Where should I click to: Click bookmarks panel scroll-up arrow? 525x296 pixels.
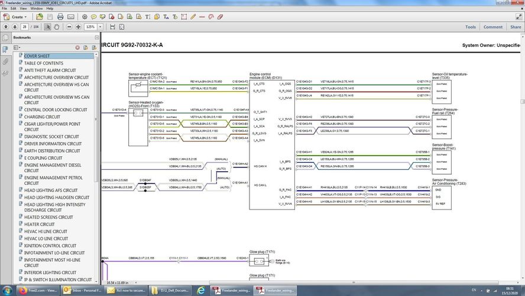(x=96, y=54)
